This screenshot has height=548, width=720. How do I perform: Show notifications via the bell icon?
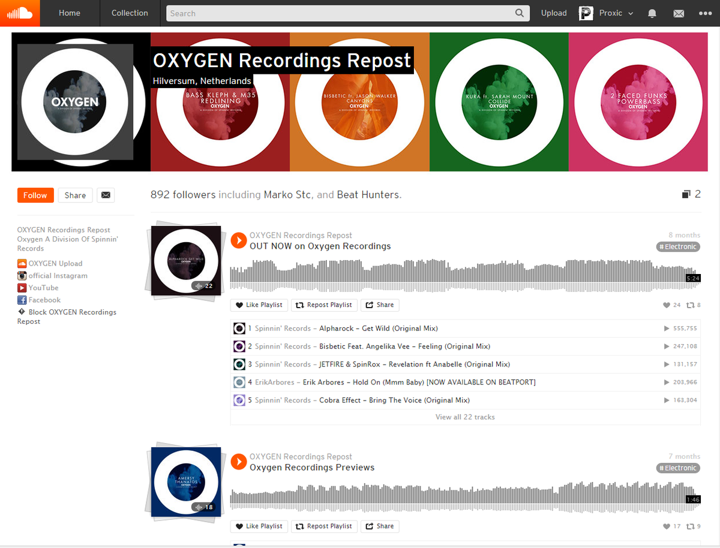tap(652, 13)
